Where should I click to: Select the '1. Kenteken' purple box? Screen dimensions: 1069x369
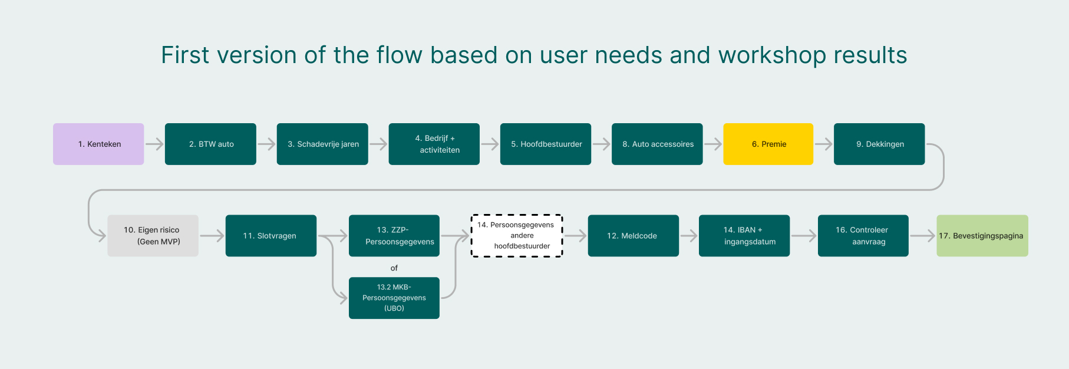98,144
